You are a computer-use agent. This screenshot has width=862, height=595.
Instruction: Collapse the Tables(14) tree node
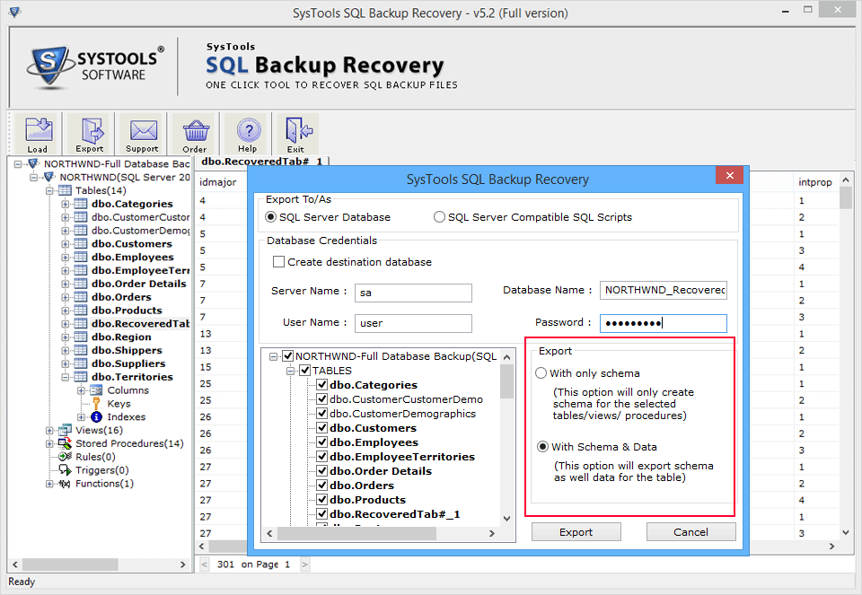point(49,190)
